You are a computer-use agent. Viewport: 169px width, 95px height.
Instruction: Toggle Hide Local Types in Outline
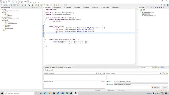point(162,7)
